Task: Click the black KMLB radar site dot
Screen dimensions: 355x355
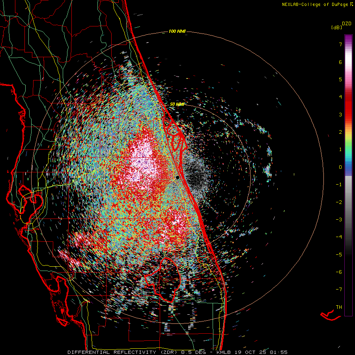Action: (177, 177)
